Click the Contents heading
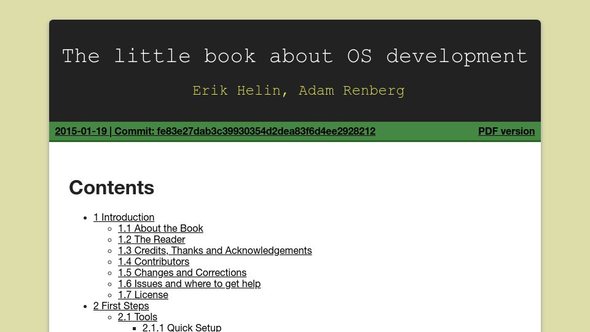Image resolution: width=590 pixels, height=332 pixels. click(112, 188)
